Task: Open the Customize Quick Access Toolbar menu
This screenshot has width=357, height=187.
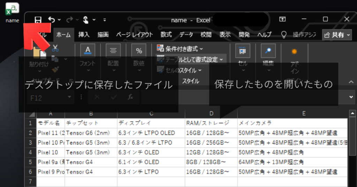Action: (105, 20)
